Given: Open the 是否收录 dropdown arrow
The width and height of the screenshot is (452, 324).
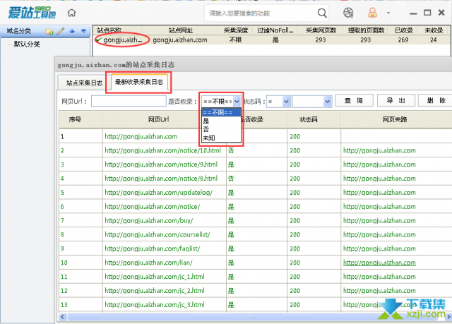Looking at the screenshot, I should tap(237, 102).
